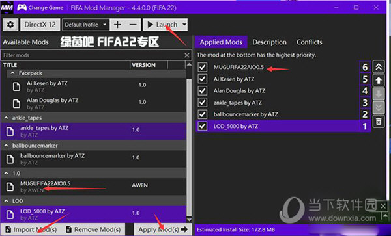Select LOD_5000 by ATZ in available mods
Screen dimensions: 391x236
click(x=93, y=214)
